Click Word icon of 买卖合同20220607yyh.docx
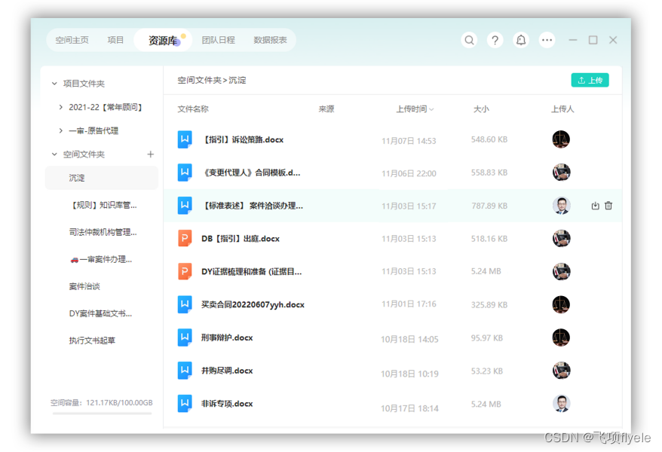Screen dimensions: 662x452 point(185,304)
